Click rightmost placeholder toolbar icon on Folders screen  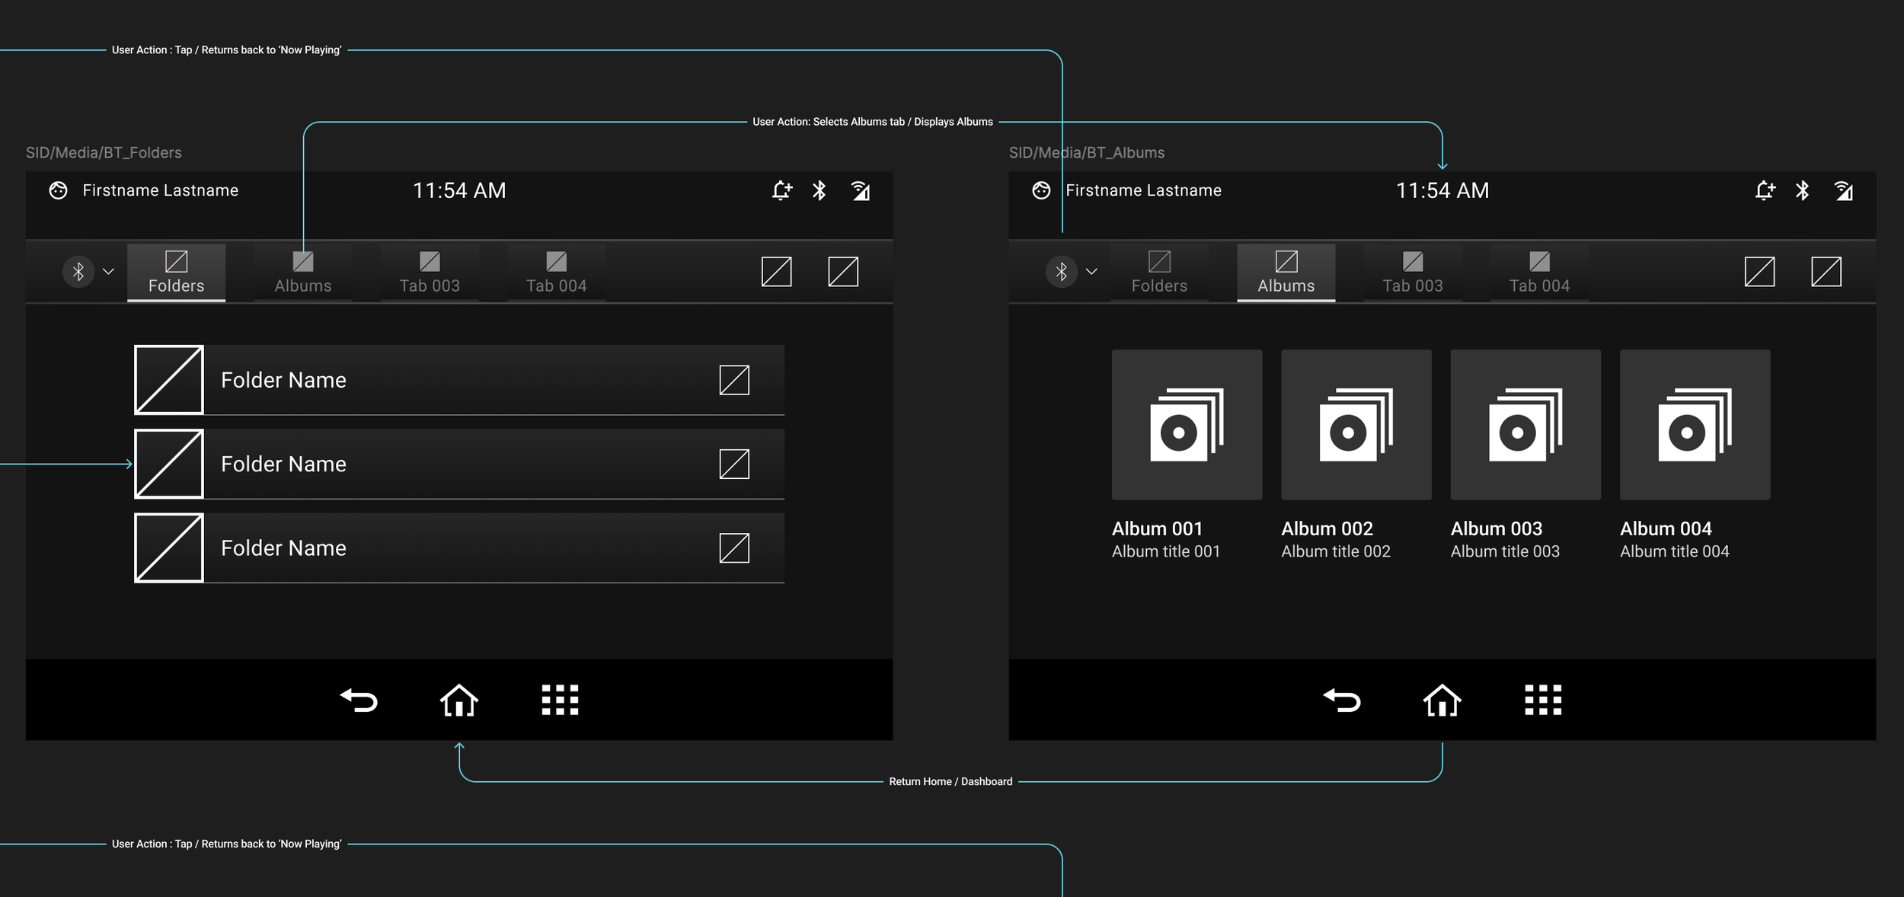tap(843, 272)
